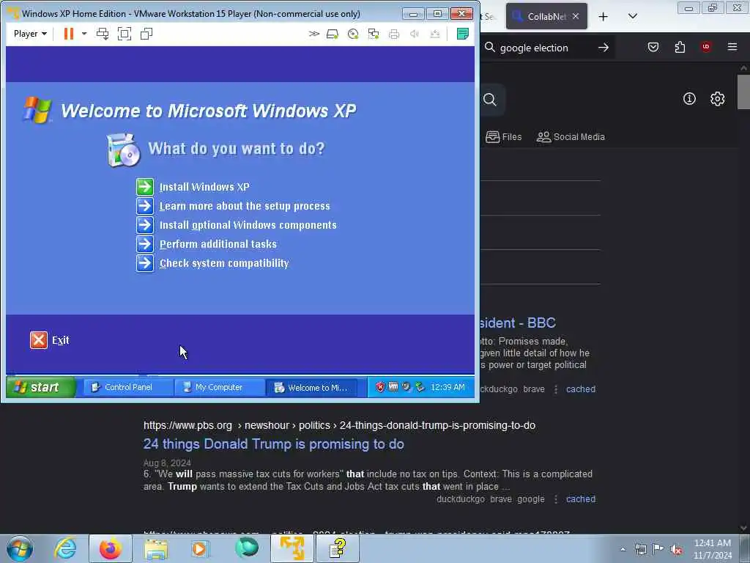Click Send Ctrl+Alt+Del toolbar icon
750x563 pixels.
pyautogui.click(x=103, y=34)
